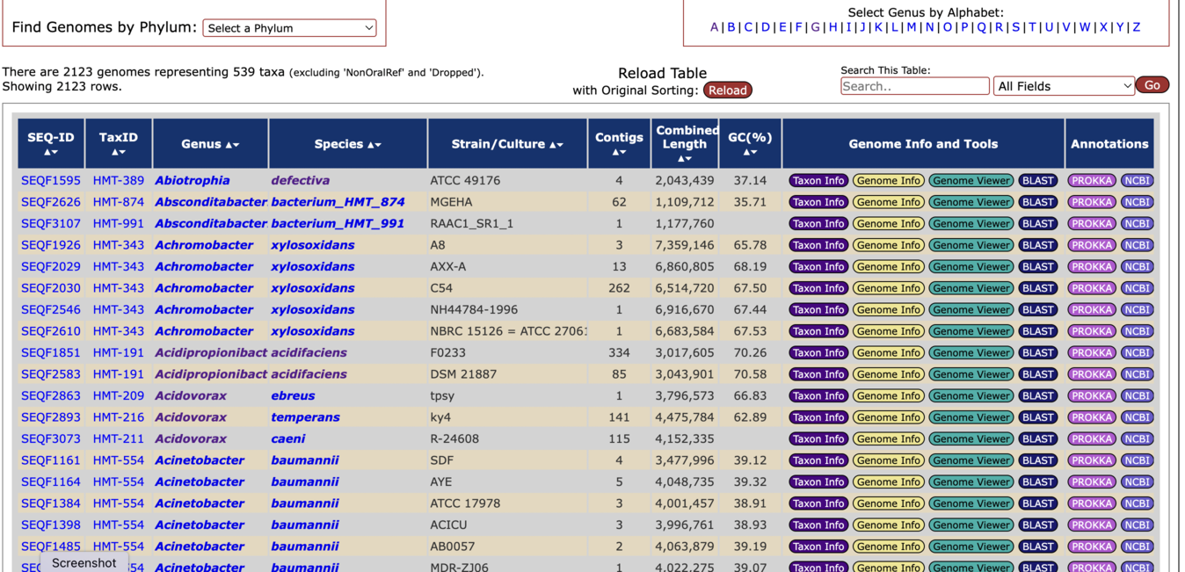Screen dimensions: 1185x572
Task: Sort by Strain/Culture column arrows
Action: point(556,145)
